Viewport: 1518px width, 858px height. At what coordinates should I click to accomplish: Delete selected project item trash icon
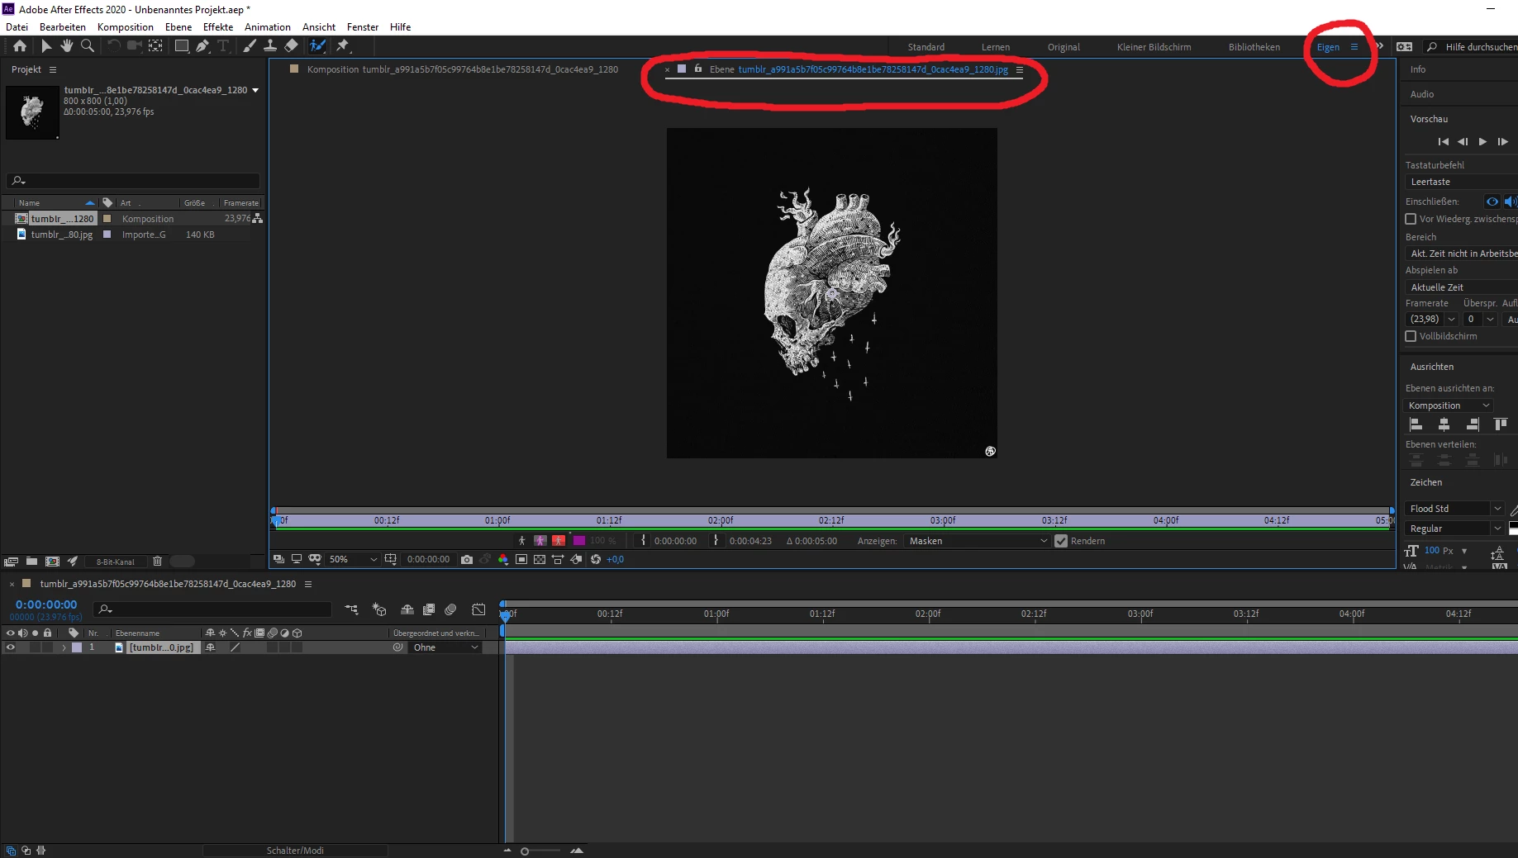tap(157, 562)
